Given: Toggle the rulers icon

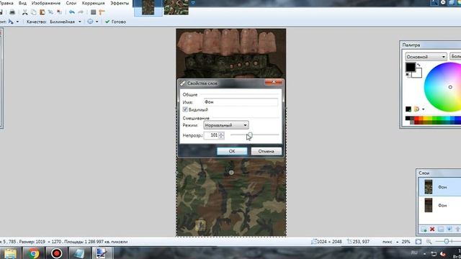Looking at the screenshot, I should click(x=102, y=12).
